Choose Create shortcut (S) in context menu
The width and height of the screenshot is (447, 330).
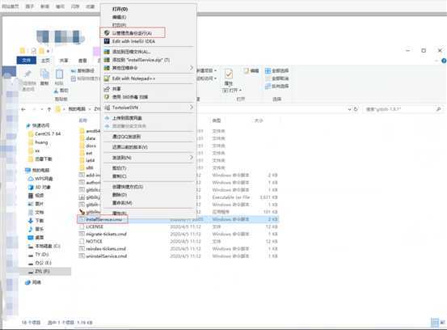tap(128, 187)
